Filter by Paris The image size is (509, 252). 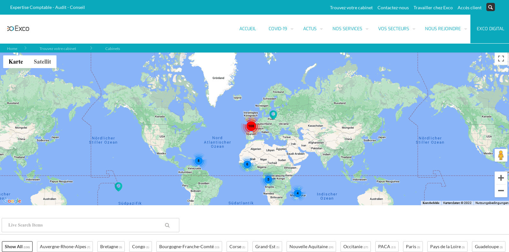pos(413,247)
